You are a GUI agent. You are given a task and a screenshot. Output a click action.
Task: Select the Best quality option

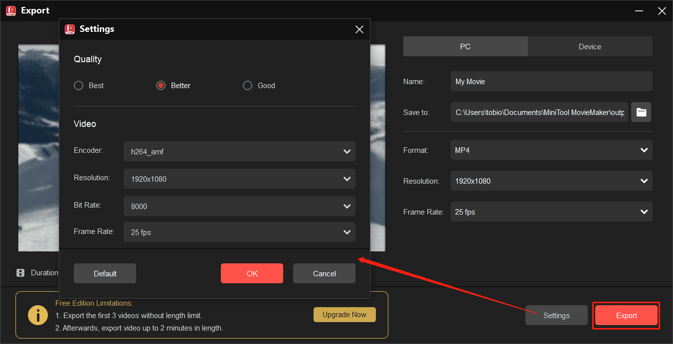coord(78,85)
